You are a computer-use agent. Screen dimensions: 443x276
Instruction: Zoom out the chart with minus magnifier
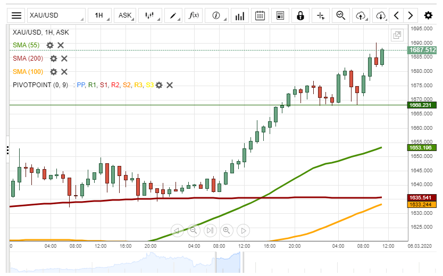point(194,231)
